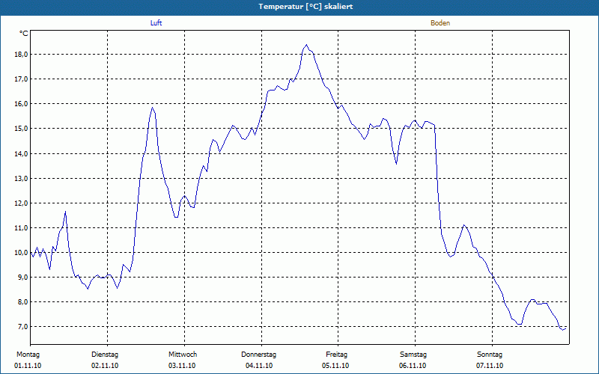599x374 pixels.
Task: Select the Sonntag day label
Action: pos(490,355)
